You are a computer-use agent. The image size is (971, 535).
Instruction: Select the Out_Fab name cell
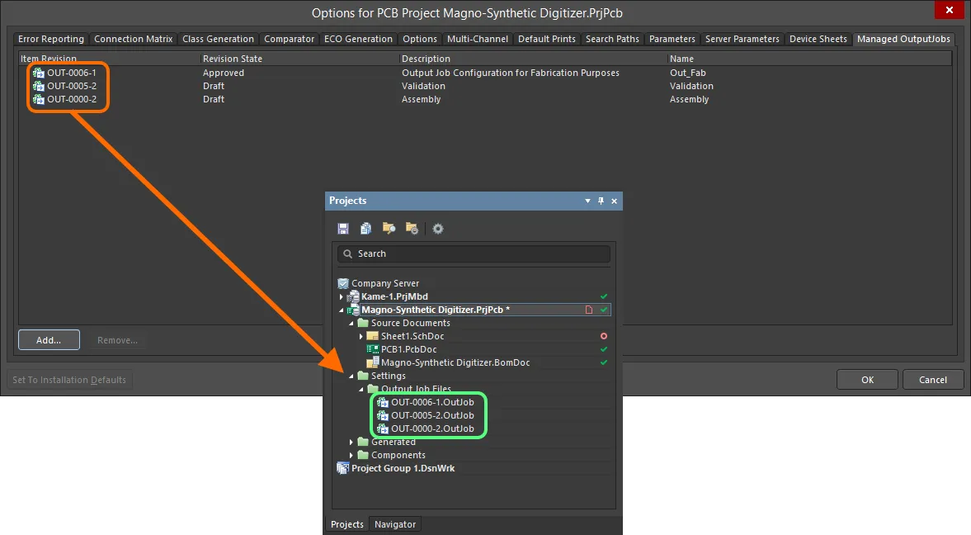tap(687, 73)
